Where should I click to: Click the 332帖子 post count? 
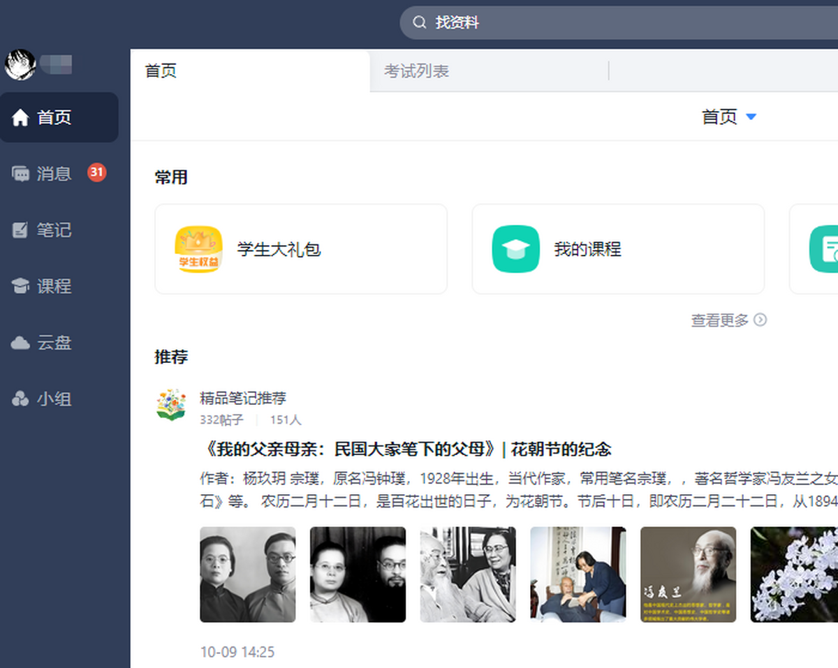pyautogui.click(x=221, y=420)
